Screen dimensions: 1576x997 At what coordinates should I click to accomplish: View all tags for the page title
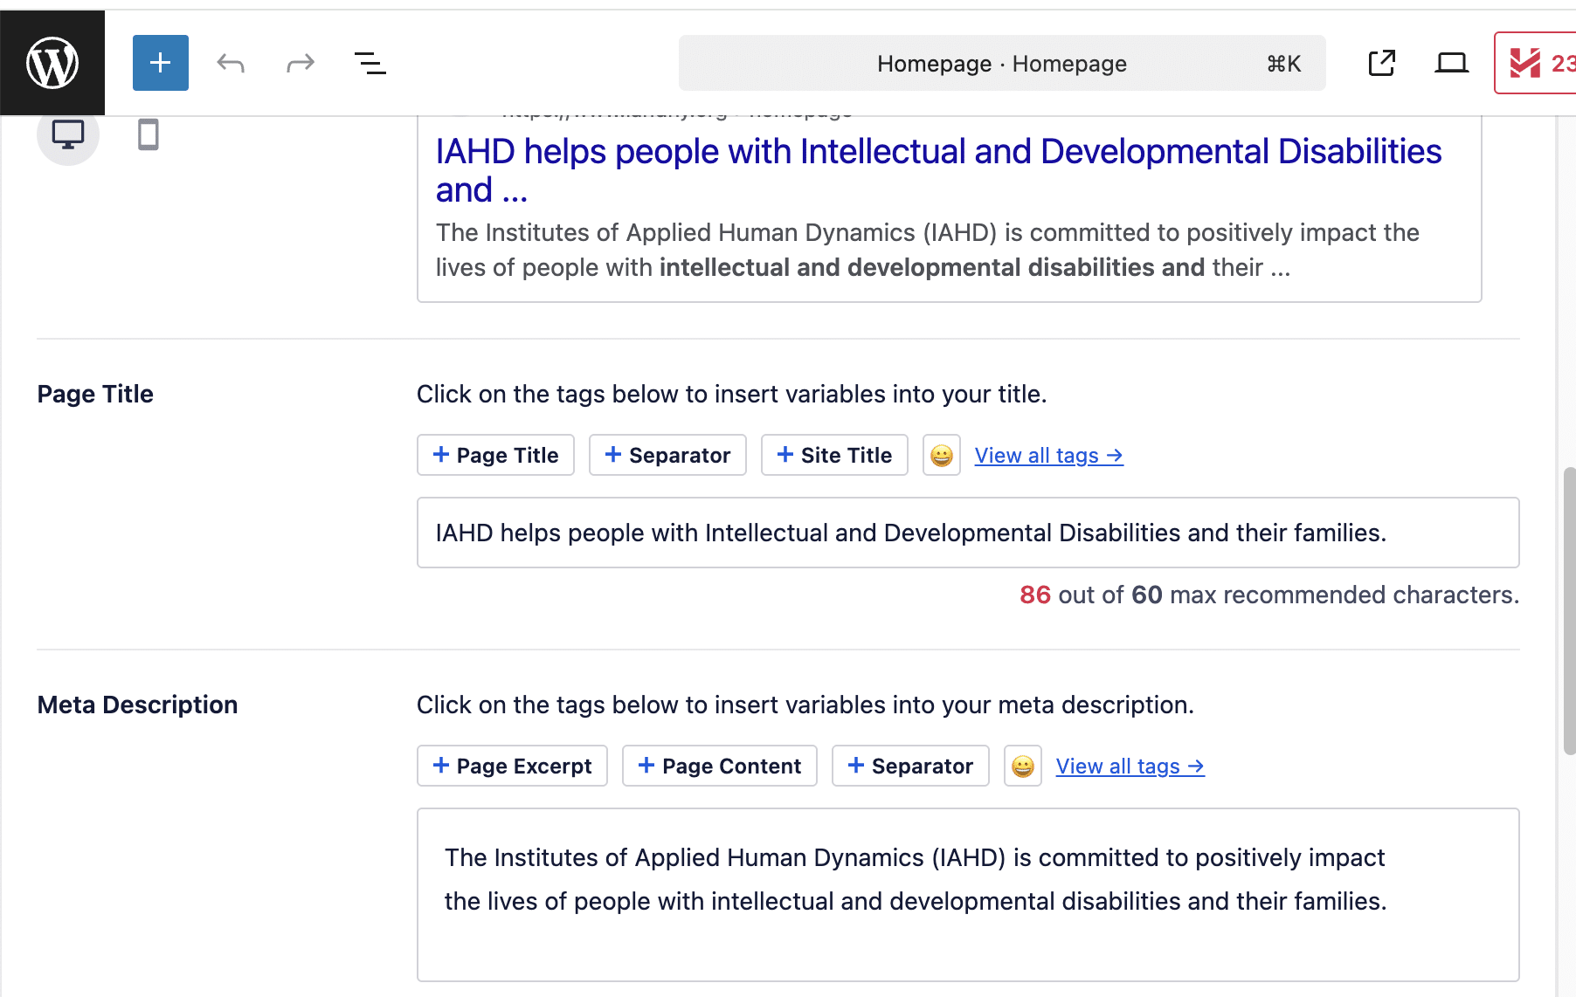(1047, 455)
